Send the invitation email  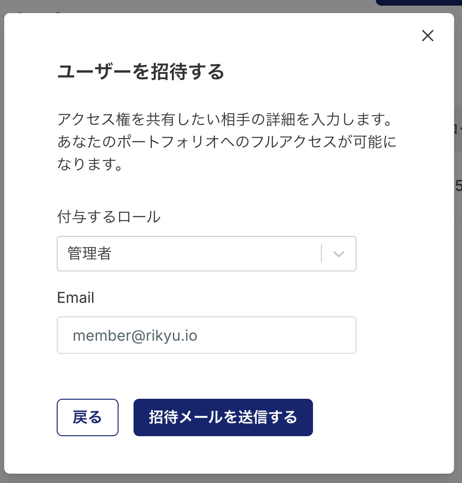click(x=223, y=417)
